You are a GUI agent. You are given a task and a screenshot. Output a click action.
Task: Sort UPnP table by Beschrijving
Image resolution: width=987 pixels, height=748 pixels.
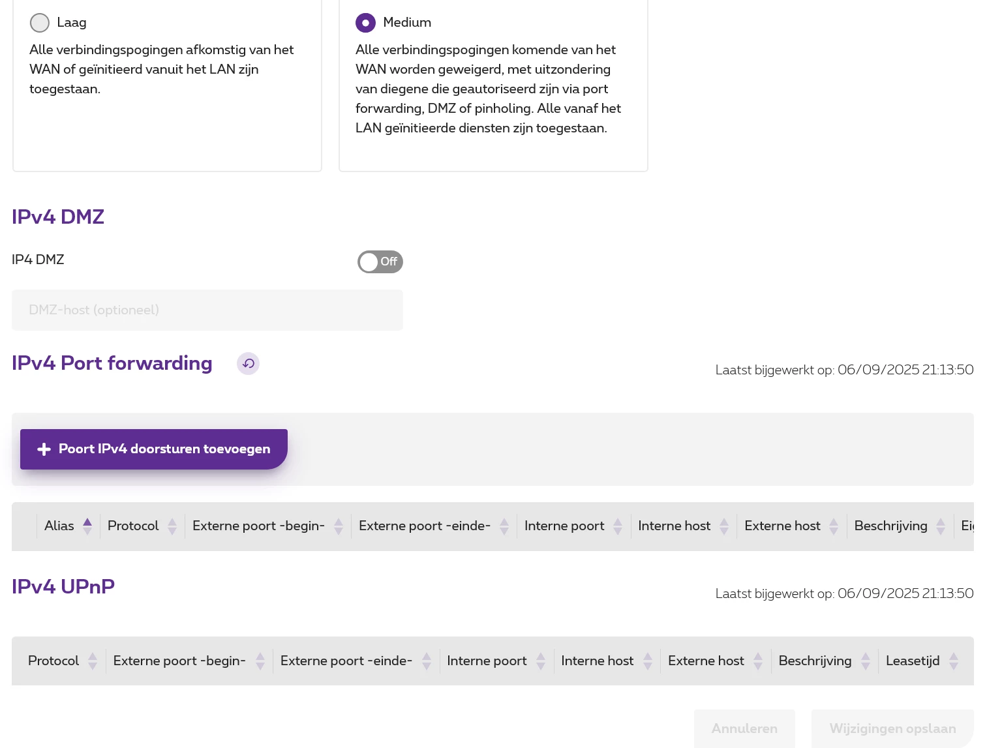point(866,661)
